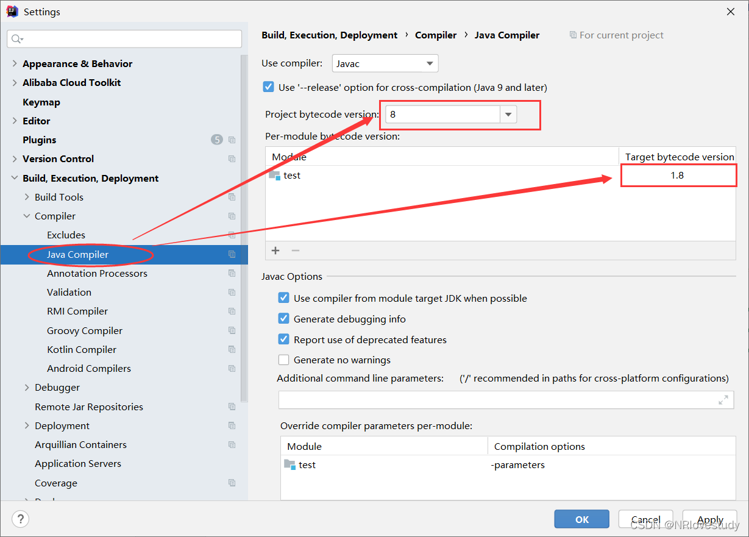Open Annotation Processors settings
749x537 pixels.
tap(97, 273)
